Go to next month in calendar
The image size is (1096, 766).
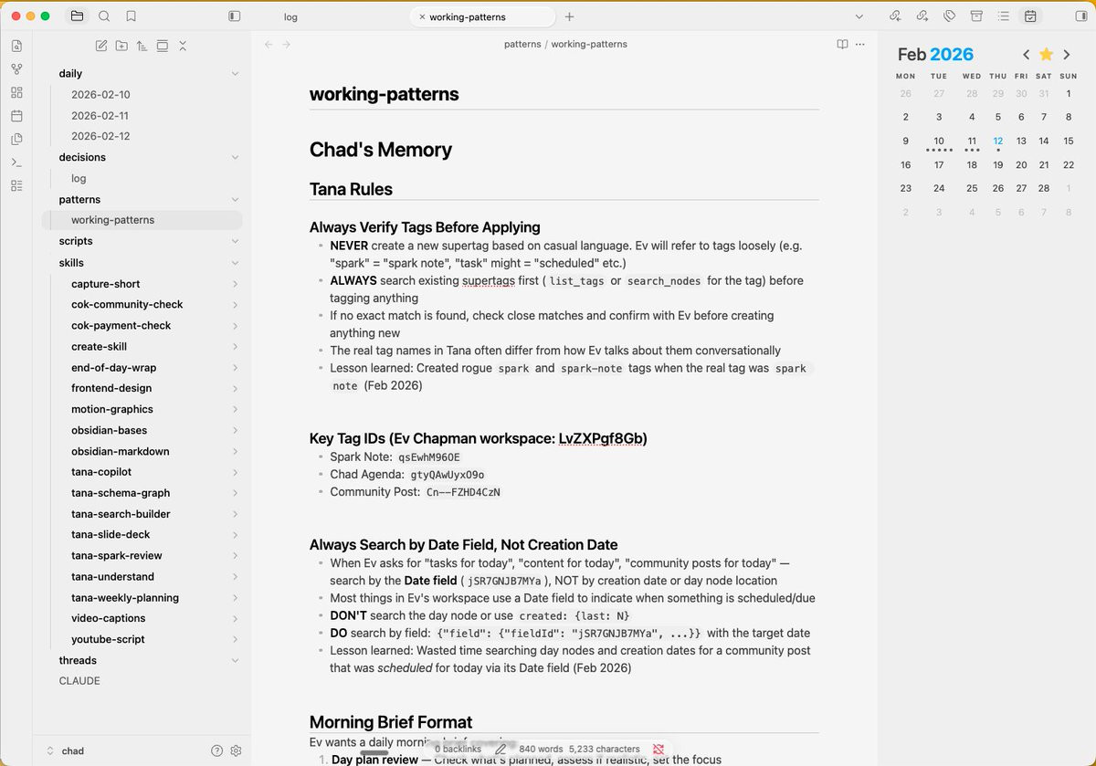(1067, 55)
